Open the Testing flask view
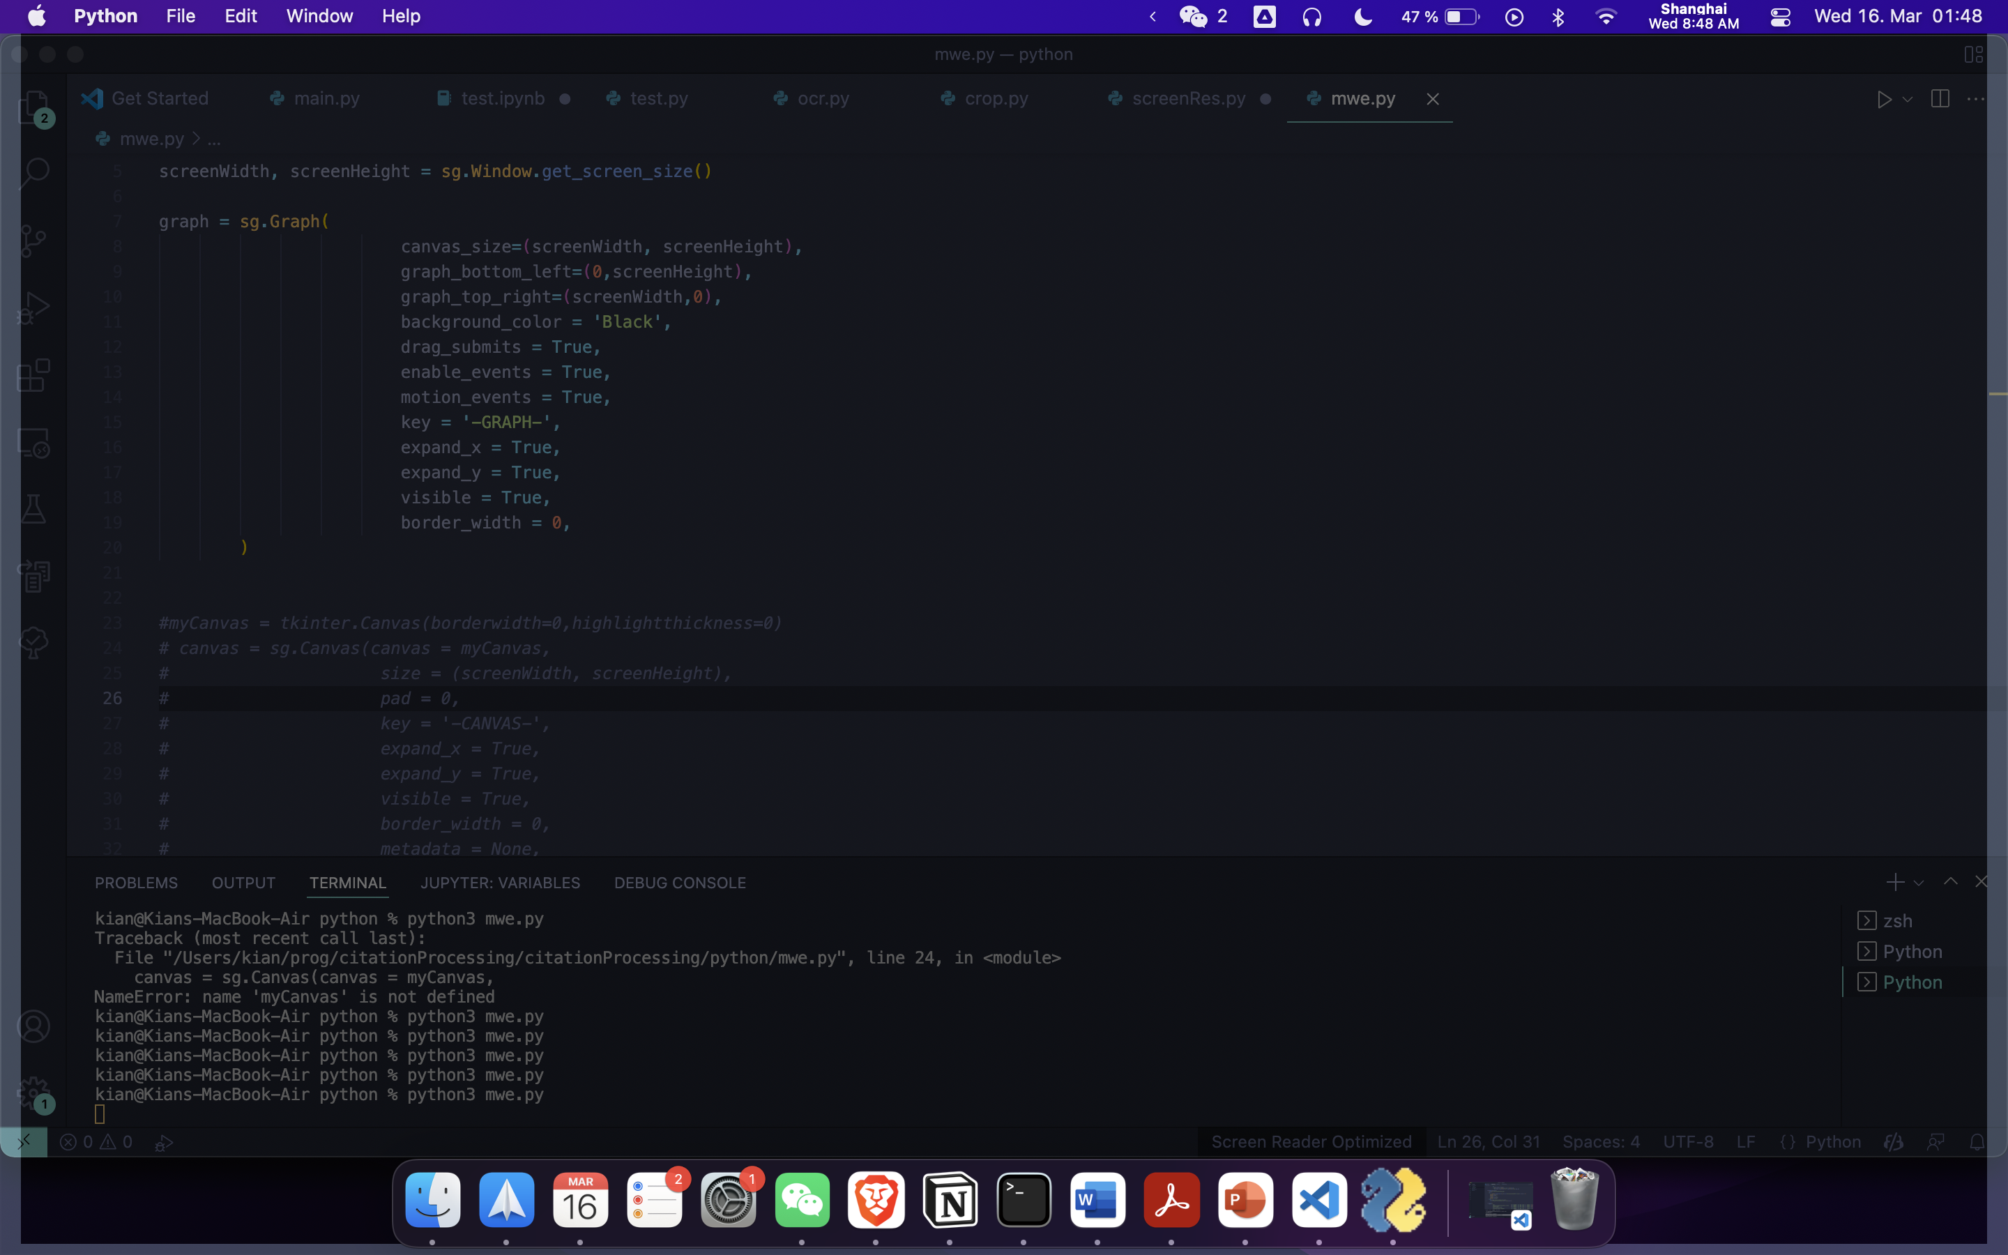Image resolution: width=2008 pixels, height=1255 pixels. 34,509
